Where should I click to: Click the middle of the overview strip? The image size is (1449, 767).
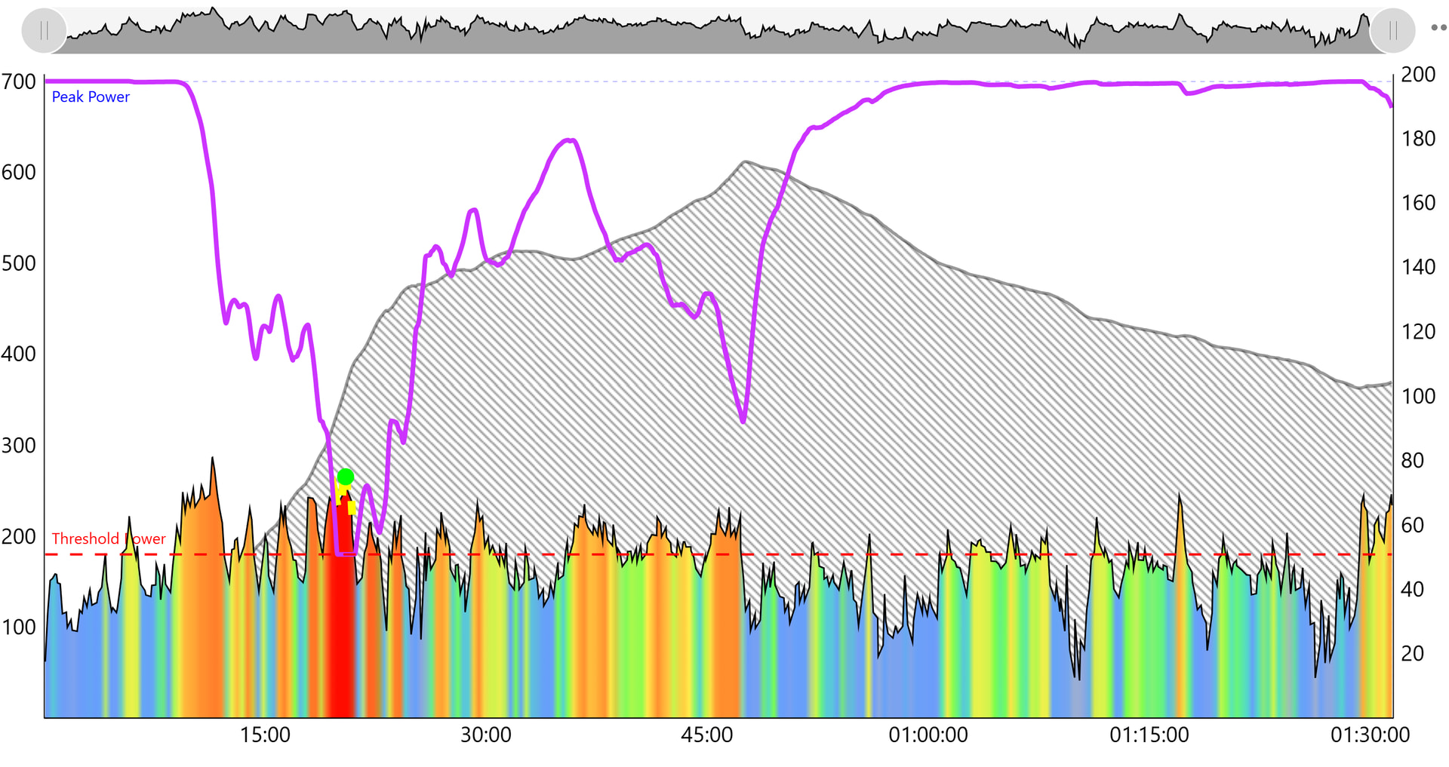tap(718, 32)
